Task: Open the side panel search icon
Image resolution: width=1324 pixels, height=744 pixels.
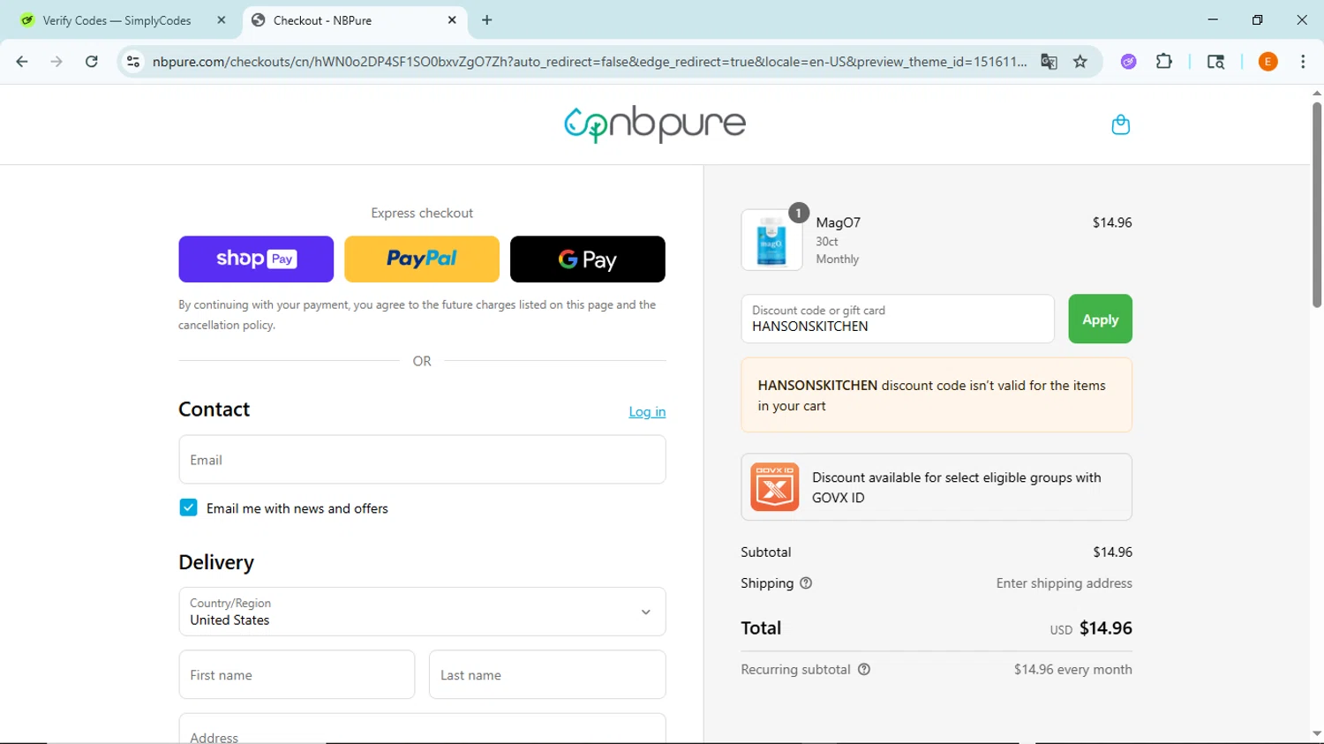Action: (1215, 62)
